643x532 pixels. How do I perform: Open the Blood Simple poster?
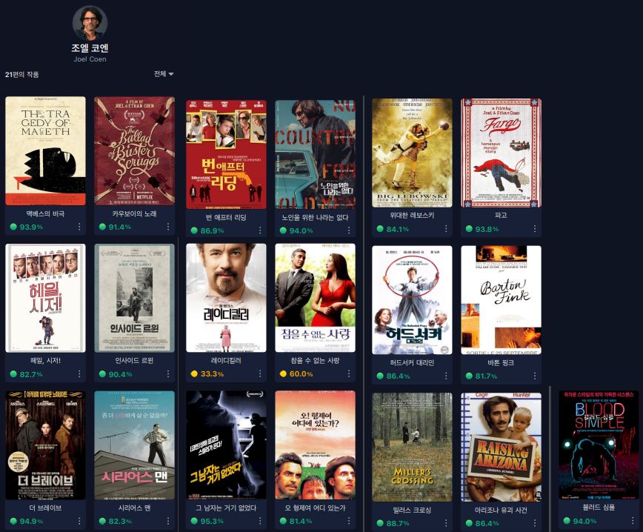pos(599,445)
